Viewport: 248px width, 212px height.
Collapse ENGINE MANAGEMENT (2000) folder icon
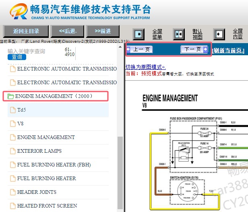(10, 96)
